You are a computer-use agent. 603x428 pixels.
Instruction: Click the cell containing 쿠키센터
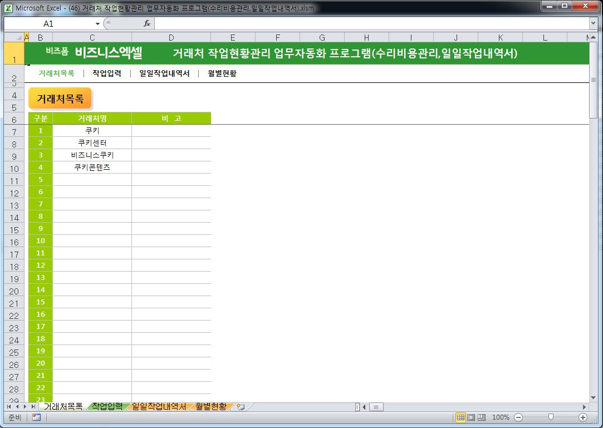92,142
